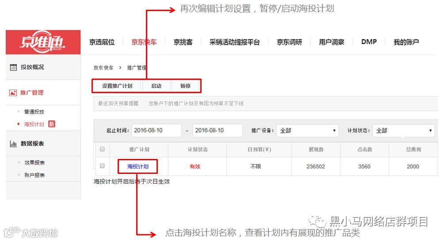Click the start date field 2016-08-10
The image size is (443, 241).
(x=156, y=130)
